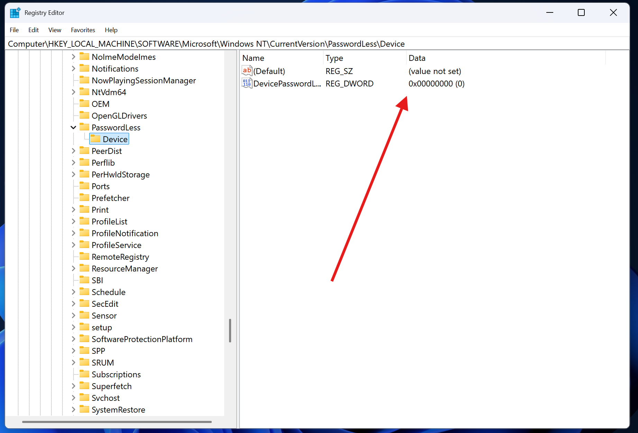This screenshot has width=638, height=433.
Task: Click the Print folder icon
Action: point(84,210)
